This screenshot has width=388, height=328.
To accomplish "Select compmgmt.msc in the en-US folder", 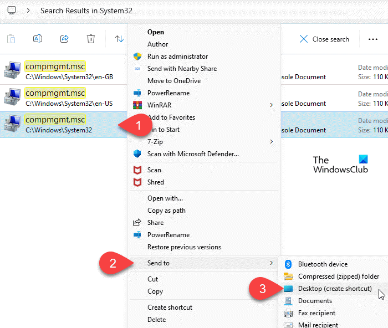I will 64,98.
